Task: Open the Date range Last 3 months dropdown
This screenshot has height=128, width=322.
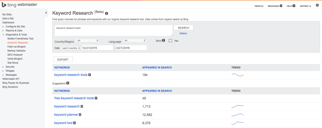Action: pos(70,48)
